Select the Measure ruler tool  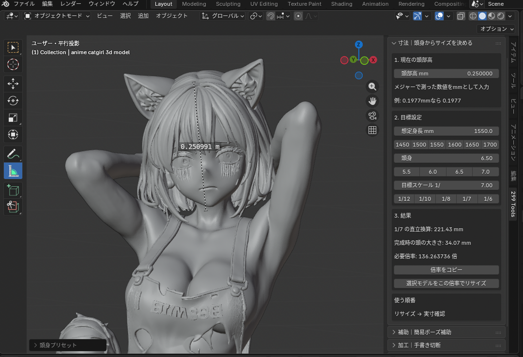(13, 171)
